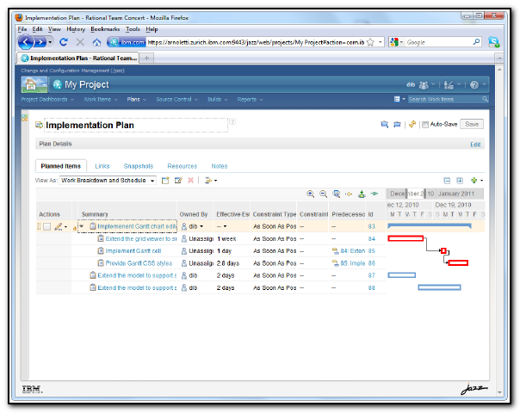Click the green plus add icon
520x413 pixels.
[474, 181]
